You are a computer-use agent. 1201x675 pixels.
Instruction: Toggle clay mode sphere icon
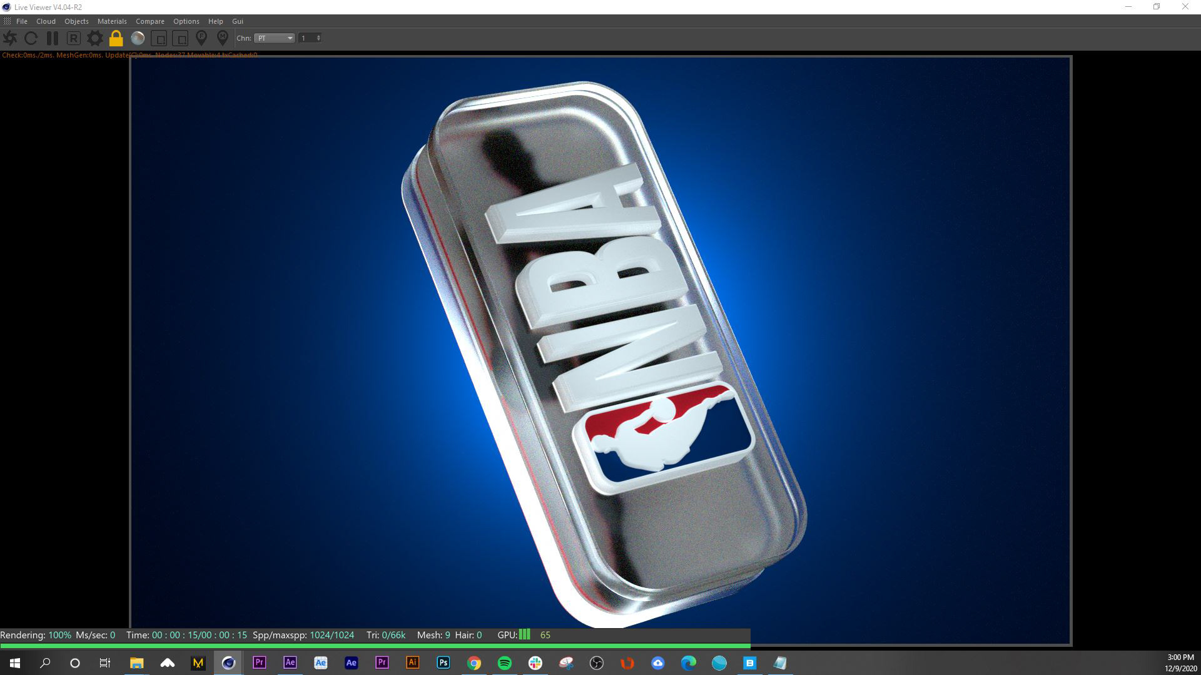pyautogui.click(x=138, y=38)
